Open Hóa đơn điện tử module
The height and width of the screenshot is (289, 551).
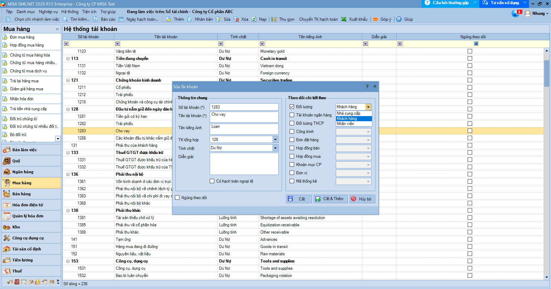[31, 205]
